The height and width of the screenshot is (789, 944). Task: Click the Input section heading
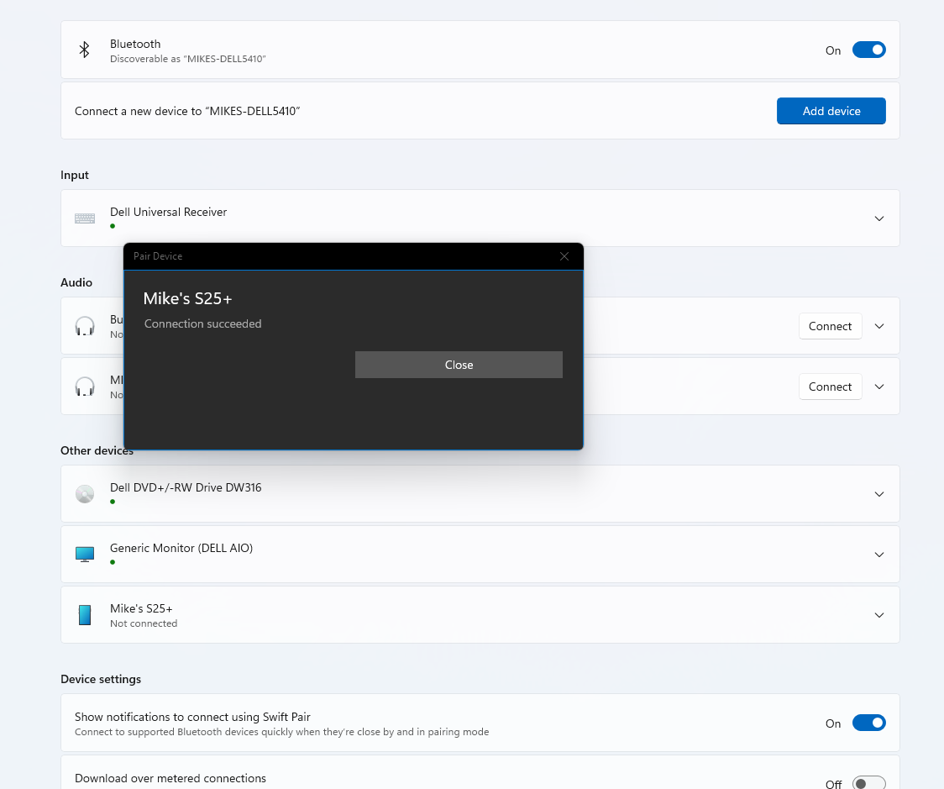click(75, 176)
